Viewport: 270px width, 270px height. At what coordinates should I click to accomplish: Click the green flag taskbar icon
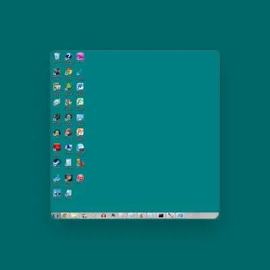pyautogui.click(x=113, y=215)
